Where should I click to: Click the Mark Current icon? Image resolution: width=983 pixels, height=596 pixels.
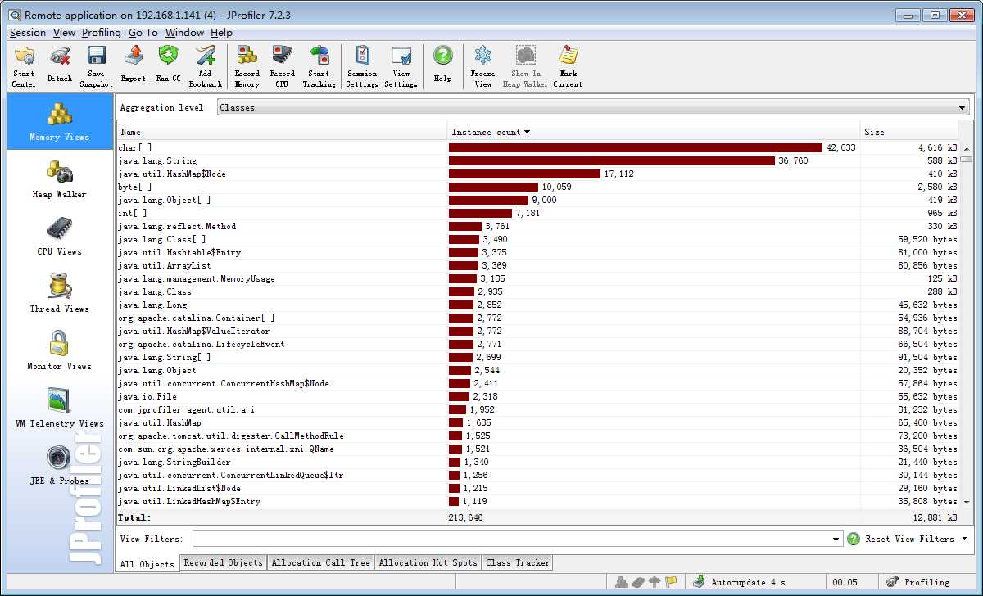567,66
